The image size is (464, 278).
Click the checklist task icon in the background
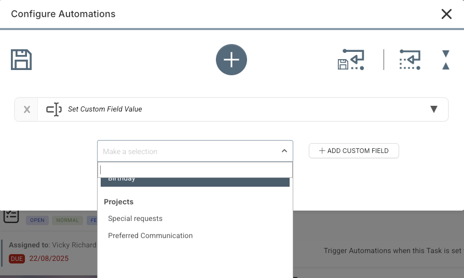11,216
